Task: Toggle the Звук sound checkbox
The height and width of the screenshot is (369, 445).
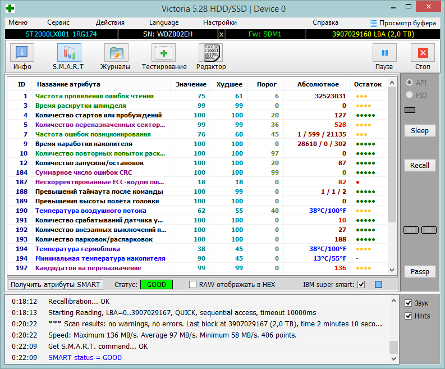Action: click(x=408, y=303)
